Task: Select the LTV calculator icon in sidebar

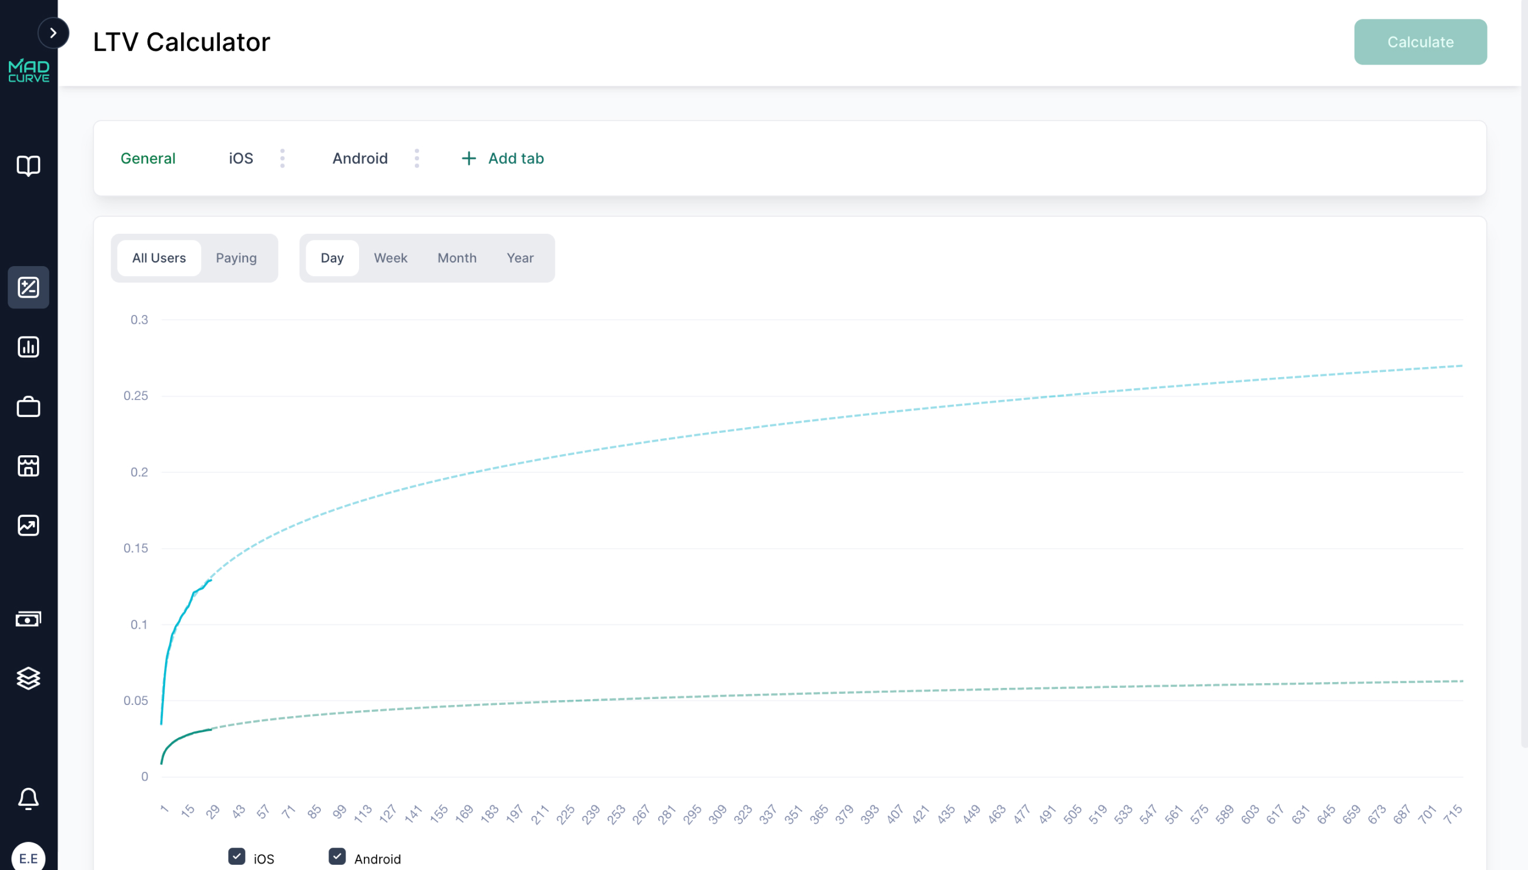Action: click(28, 287)
